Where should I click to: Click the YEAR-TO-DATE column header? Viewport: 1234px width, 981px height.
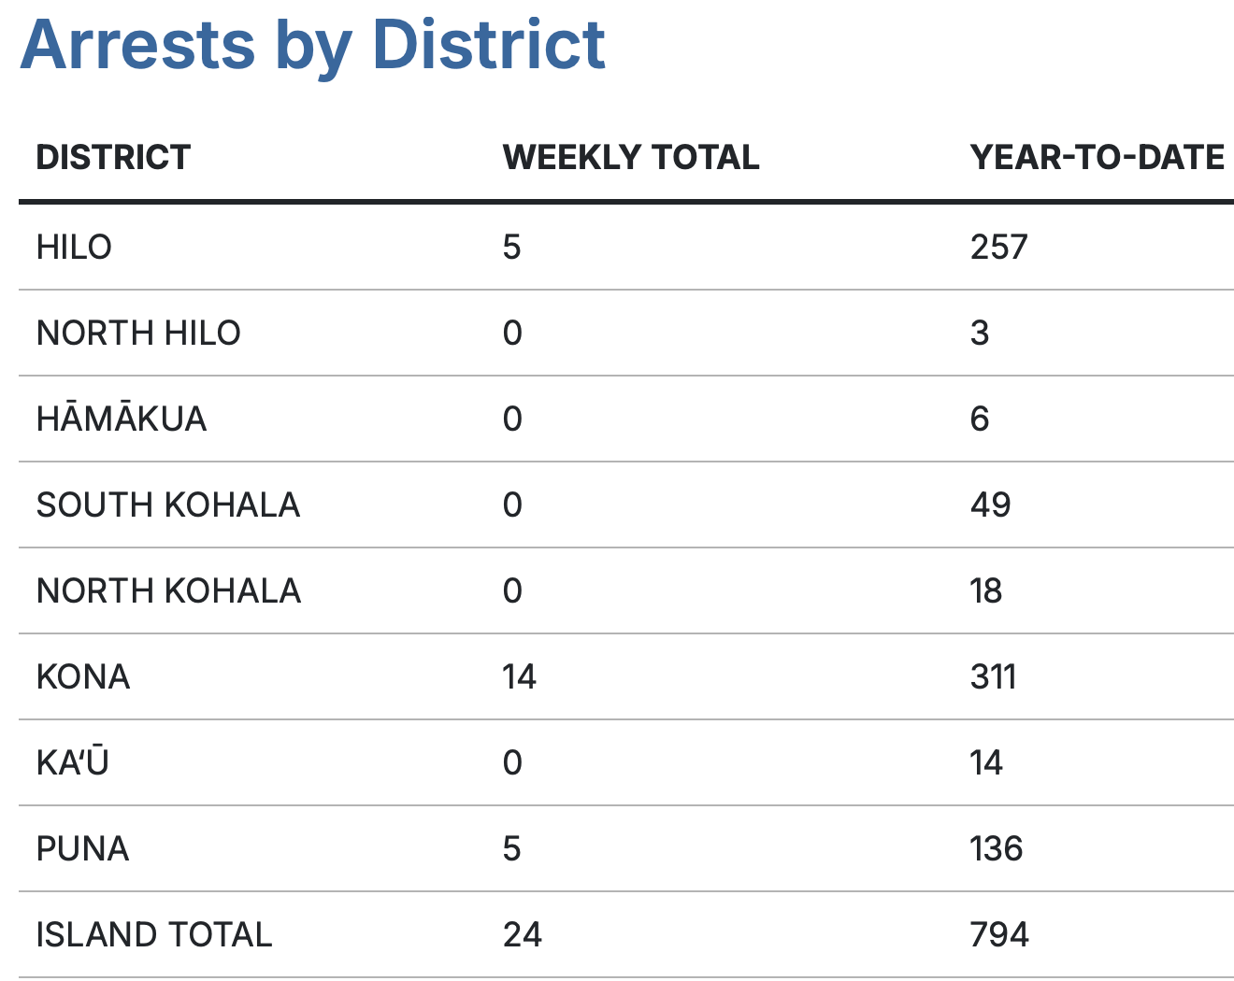point(1097,158)
